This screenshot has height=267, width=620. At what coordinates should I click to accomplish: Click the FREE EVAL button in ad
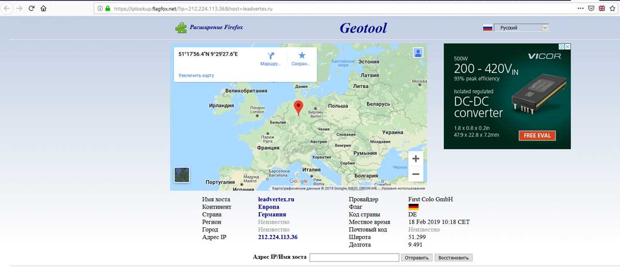(x=537, y=136)
